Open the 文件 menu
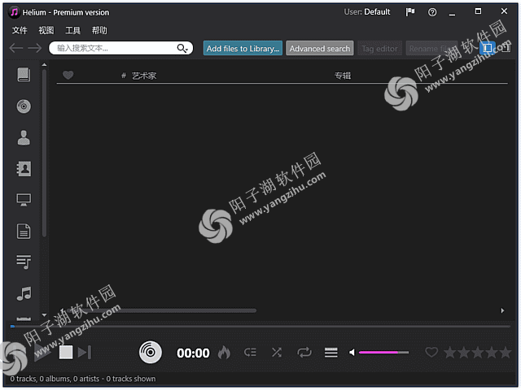The height and width of the screenshot is (390, 521). [x=20, y=31]
